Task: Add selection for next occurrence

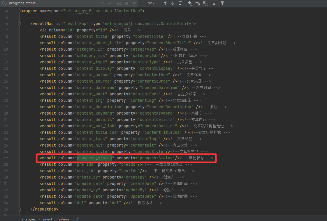Action: pyautogui.click(x=190, y=3)
